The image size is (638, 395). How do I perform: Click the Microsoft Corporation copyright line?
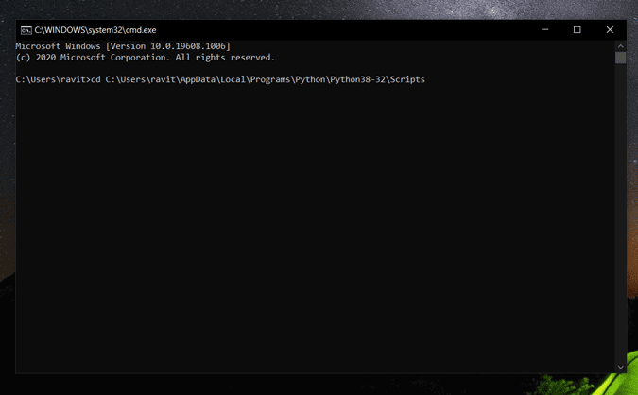point(145,58)
